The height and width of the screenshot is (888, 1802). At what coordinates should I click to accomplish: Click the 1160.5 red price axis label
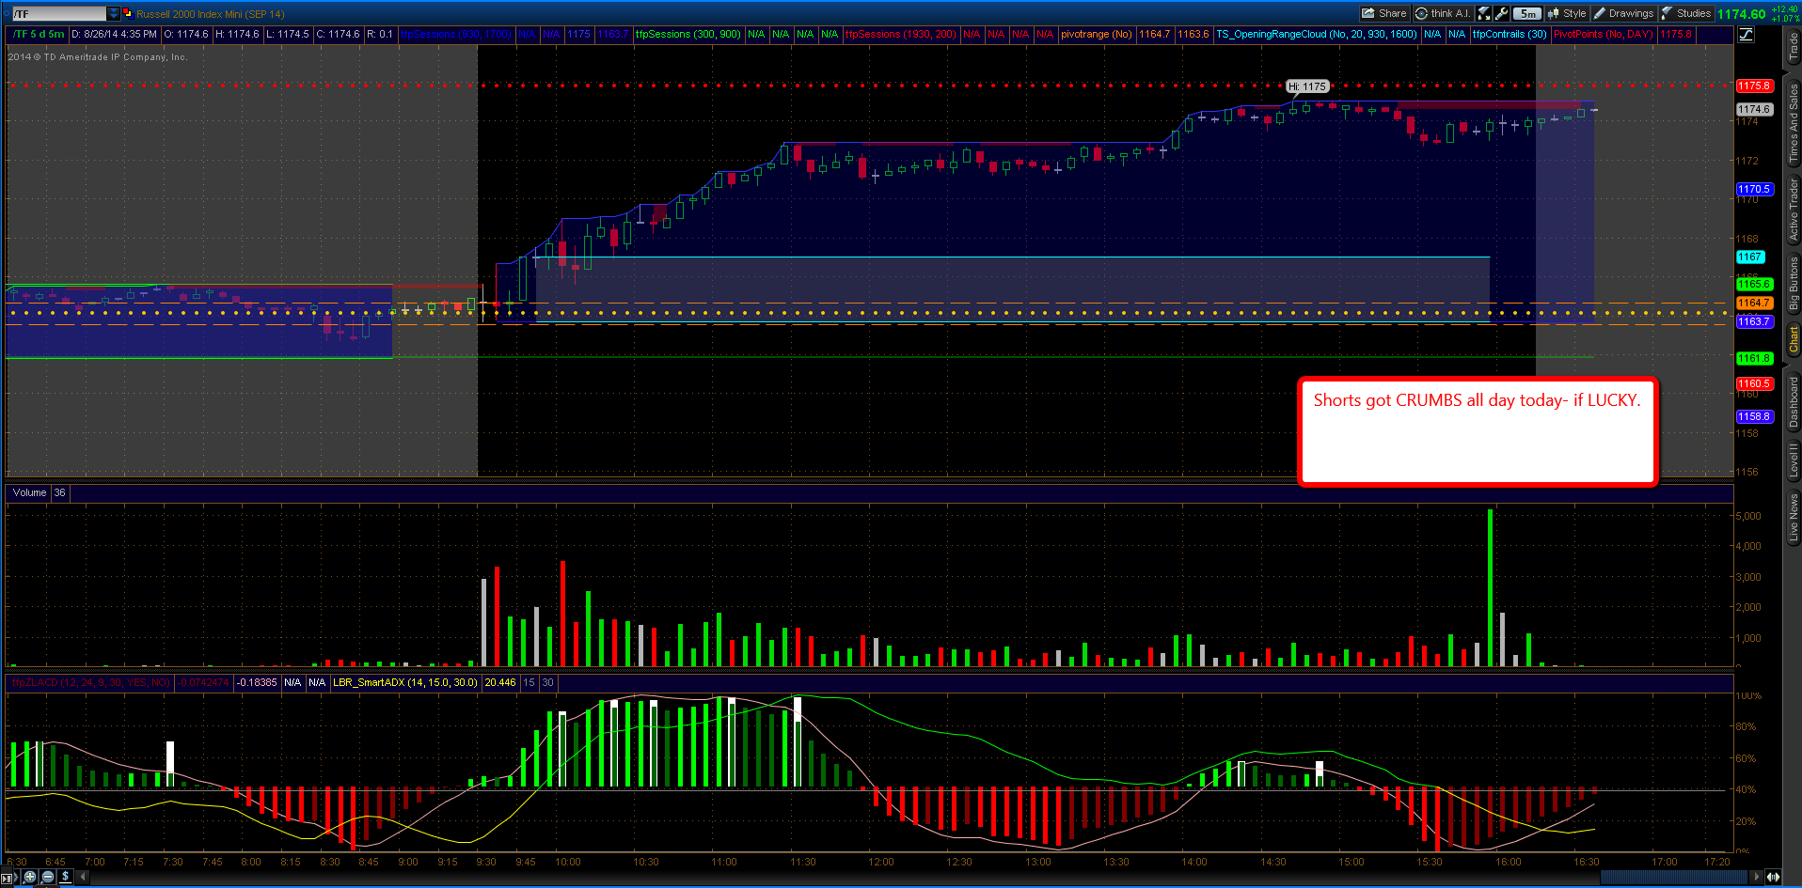[1754, 383]
